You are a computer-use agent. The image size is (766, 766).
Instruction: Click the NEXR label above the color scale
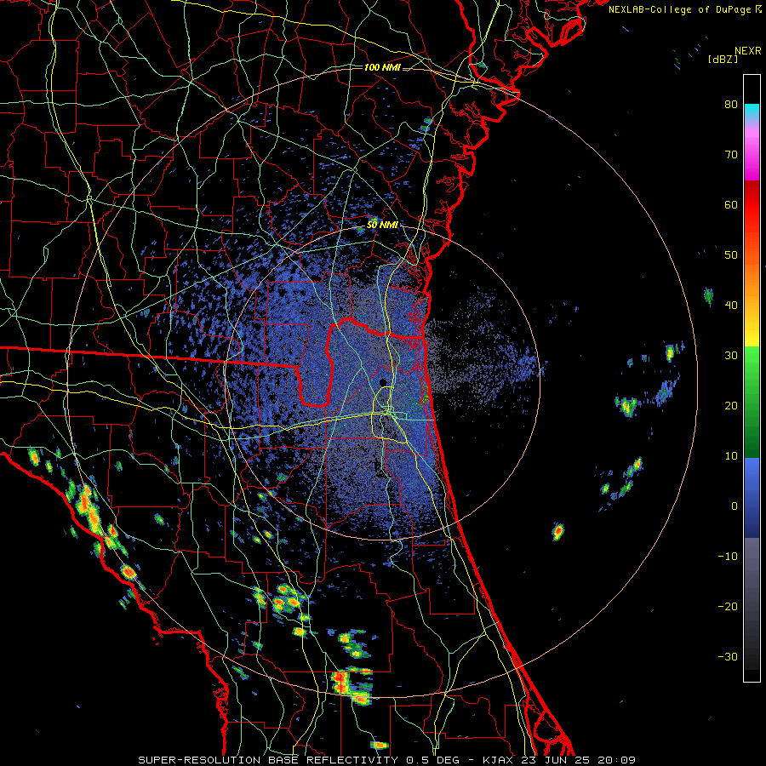(747, 51)
